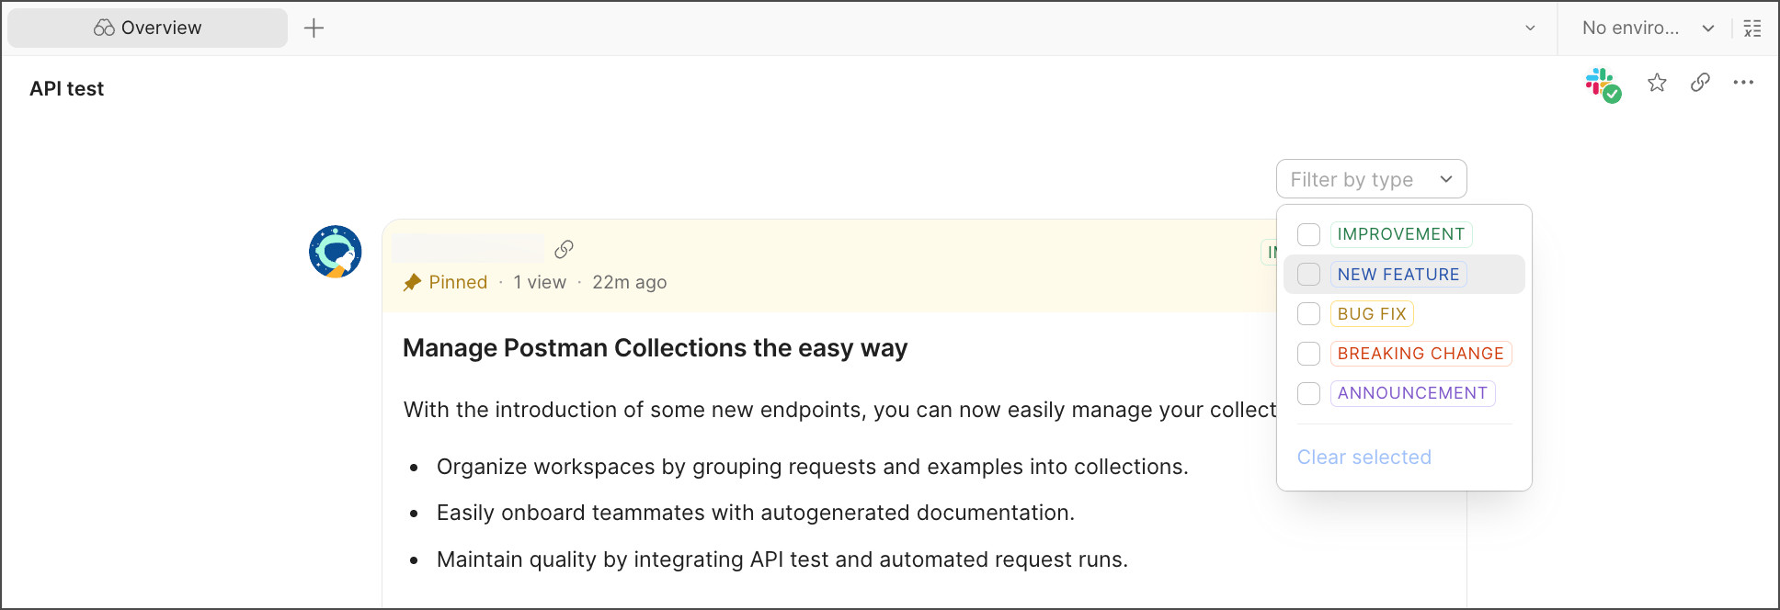Click the publisher avatar icon
1780x610 pixels.
click(335, 252)
